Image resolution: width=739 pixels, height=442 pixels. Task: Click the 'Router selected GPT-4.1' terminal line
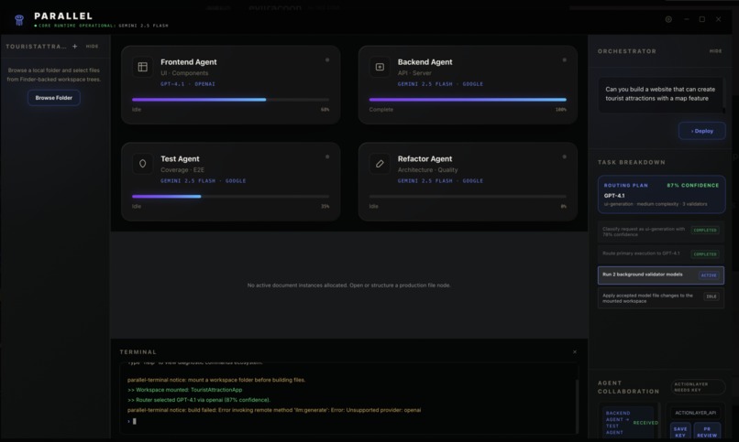point(198,400)
